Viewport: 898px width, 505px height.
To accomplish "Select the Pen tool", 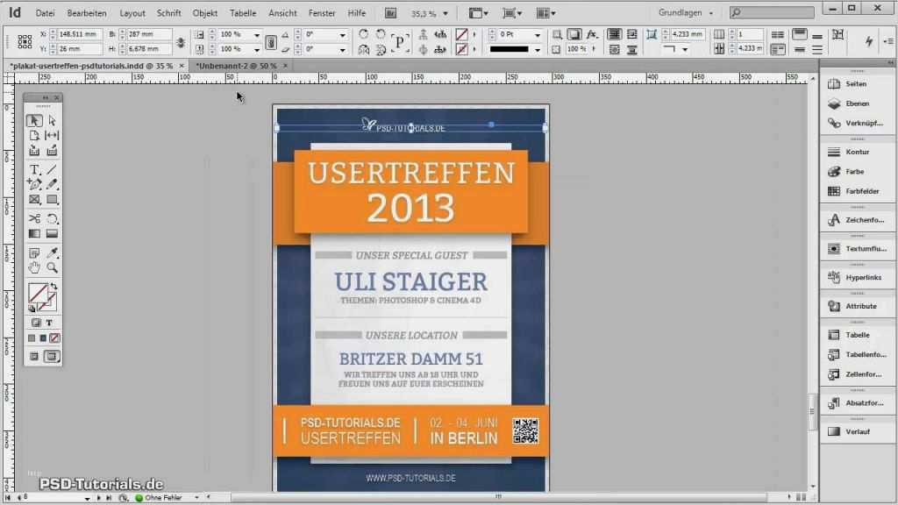I will pos(34,182).
